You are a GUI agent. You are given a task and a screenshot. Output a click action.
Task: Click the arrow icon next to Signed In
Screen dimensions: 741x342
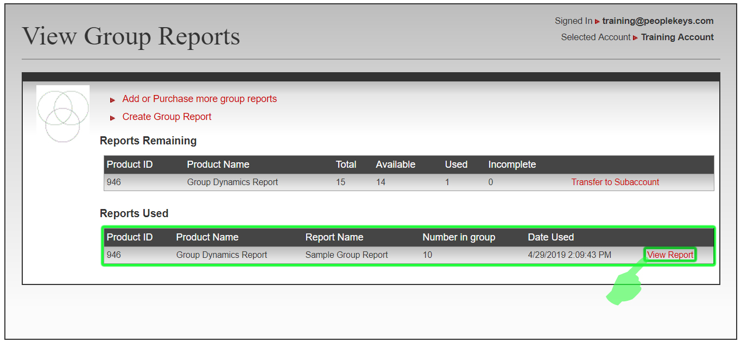tap(597, 21)
